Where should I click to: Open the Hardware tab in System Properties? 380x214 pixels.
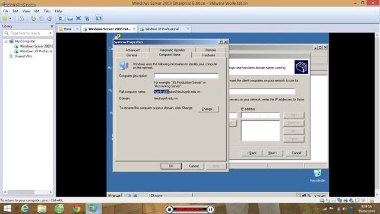point(208,55)
